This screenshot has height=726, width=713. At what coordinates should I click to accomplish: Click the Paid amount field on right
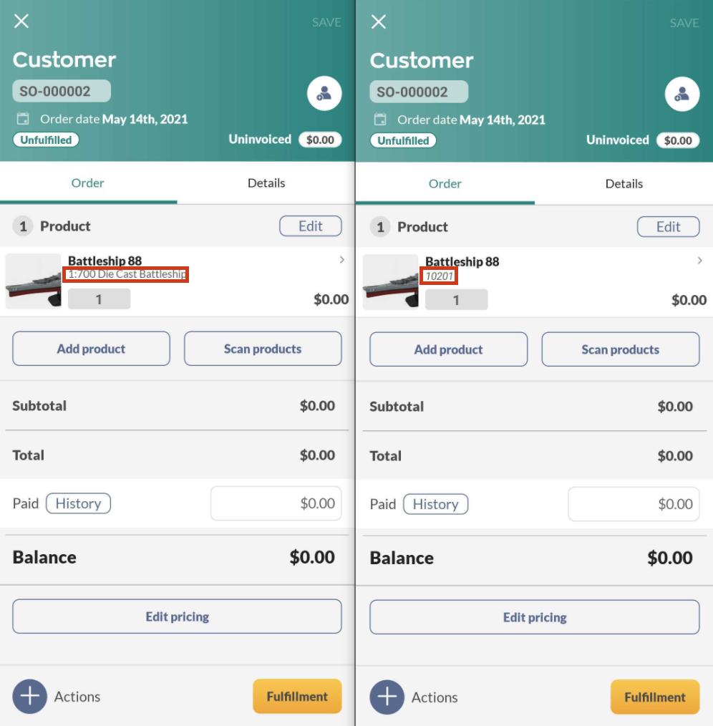(634, 504)
